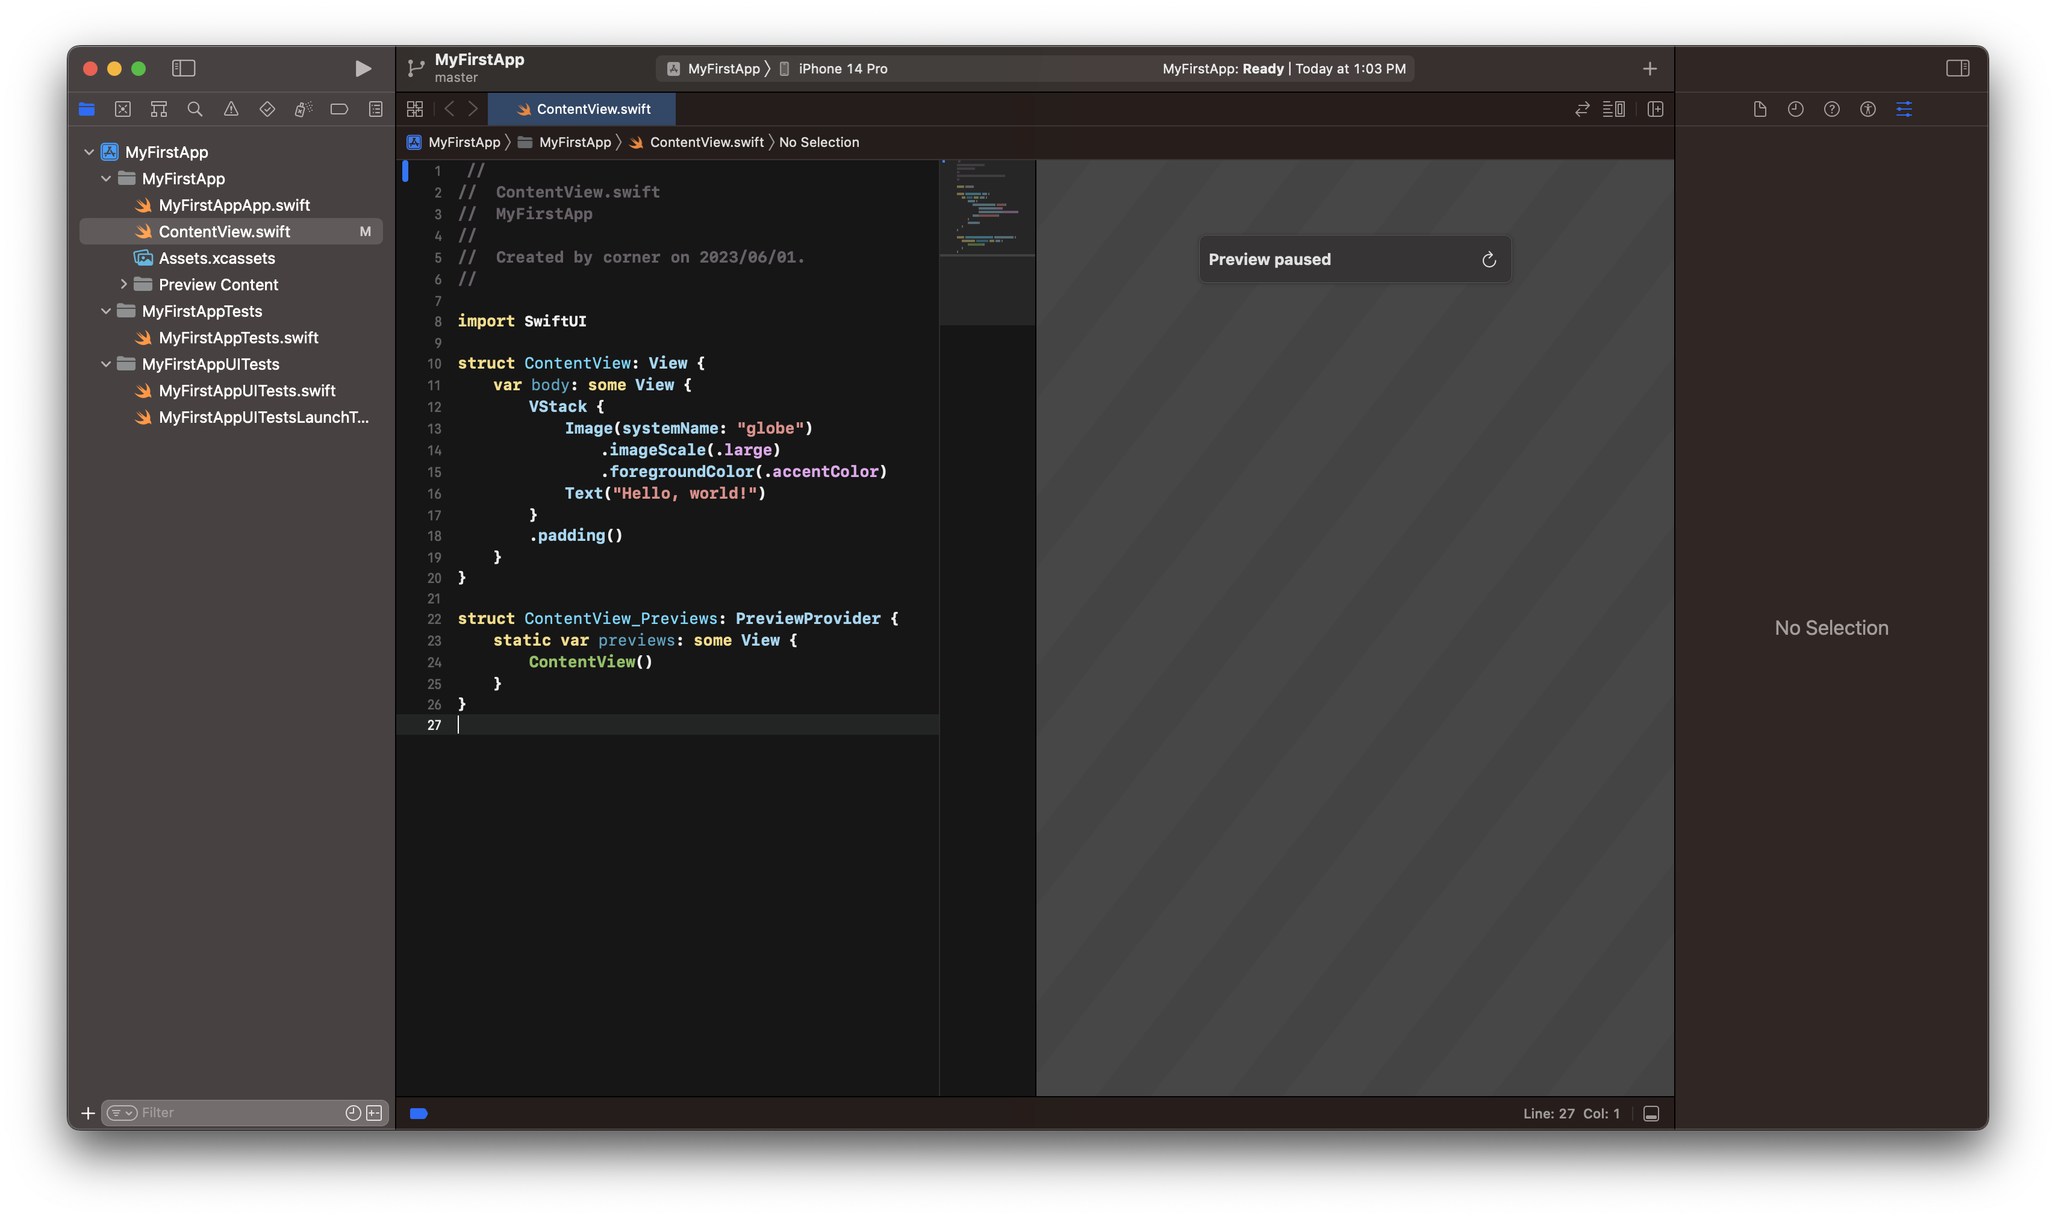Click the Run play button
The width and height of the screenshot is (2056, 1219).
tap(363, 69)
